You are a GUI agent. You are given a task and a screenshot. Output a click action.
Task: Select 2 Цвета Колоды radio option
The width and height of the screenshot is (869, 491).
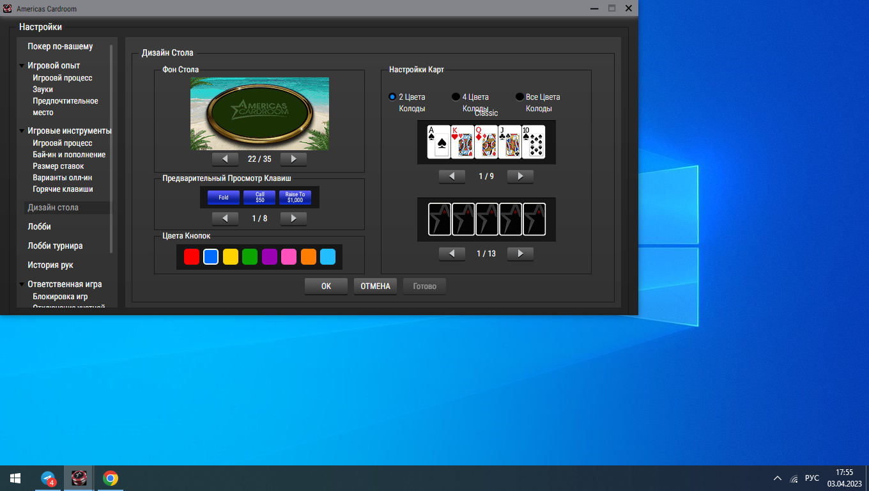coord(392,97)
